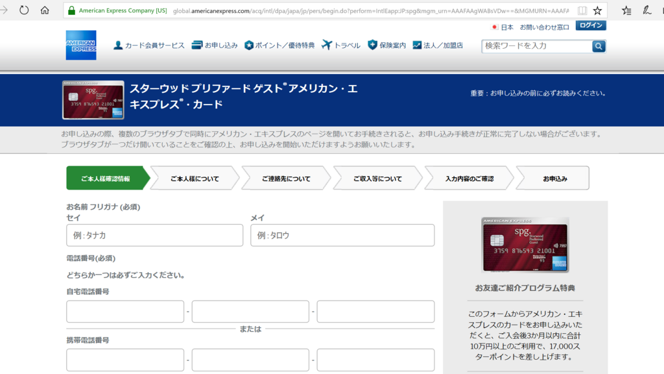Click the メイ name input field
The image size is (664, 374).
[342, 235]
